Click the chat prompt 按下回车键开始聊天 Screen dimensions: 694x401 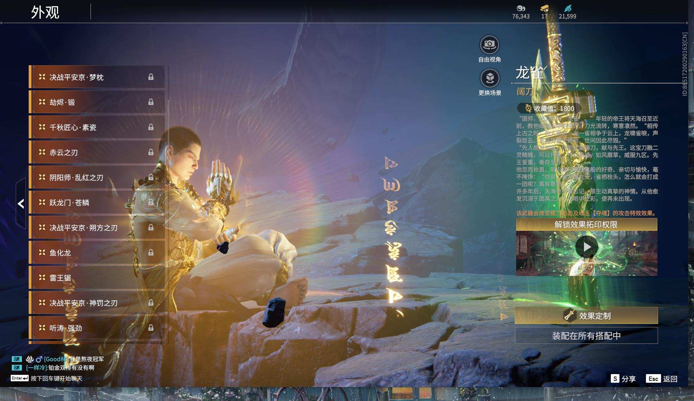point(57,378)
